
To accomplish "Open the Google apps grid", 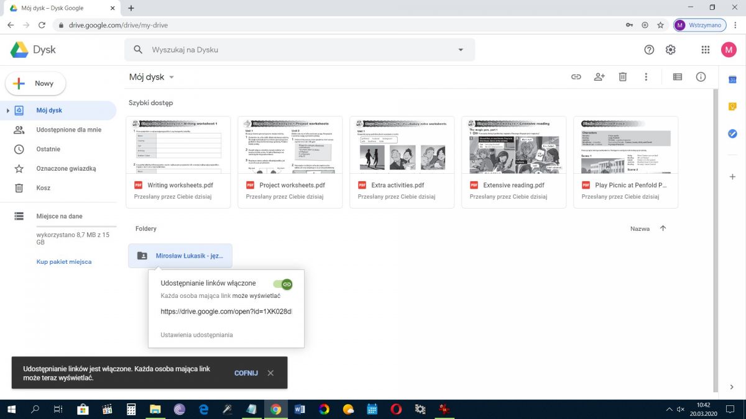I will pos(705,50).
